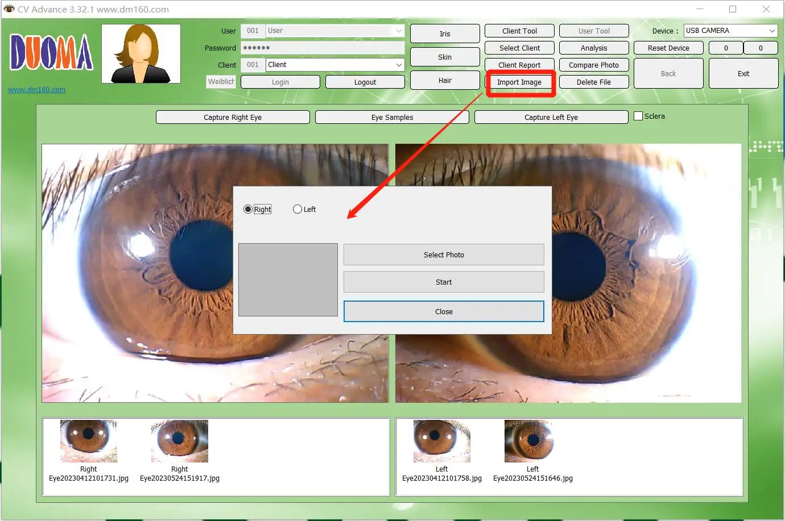The height and width of the screenshot is (521, 785).
Task: Open the www.dm160.com link
Action: pos(36,90)
